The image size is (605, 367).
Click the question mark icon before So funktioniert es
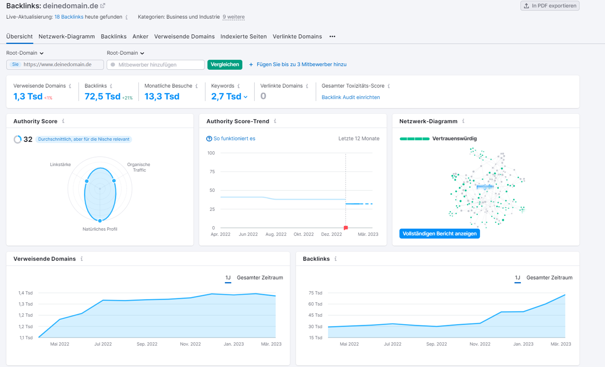coord(209,138)
